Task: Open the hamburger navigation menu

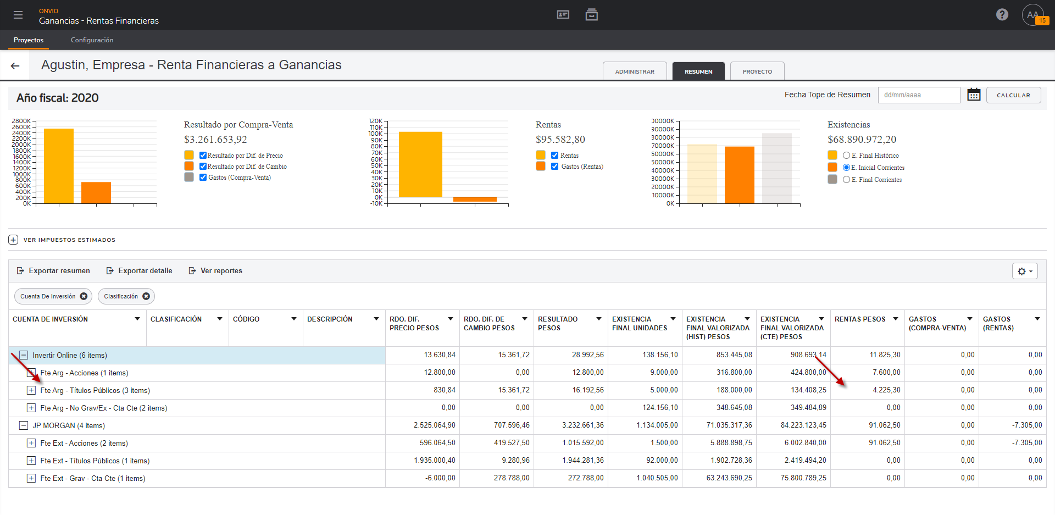Action: (x=18, y=15)
